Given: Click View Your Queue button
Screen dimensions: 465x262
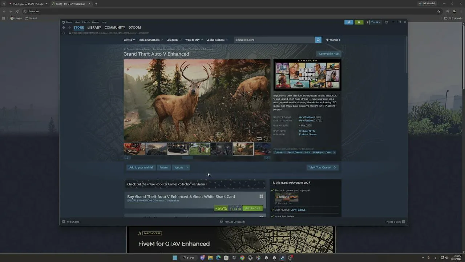Looking at the screenshot, I should click(x=323, y=167).
